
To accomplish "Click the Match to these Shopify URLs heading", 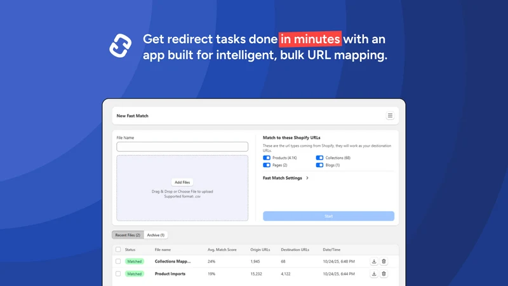I will point(291,137).
